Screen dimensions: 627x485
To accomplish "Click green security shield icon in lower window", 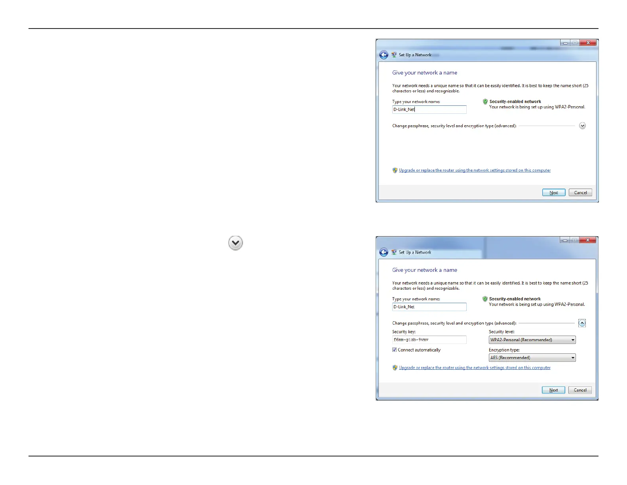I will coord(485,299).
